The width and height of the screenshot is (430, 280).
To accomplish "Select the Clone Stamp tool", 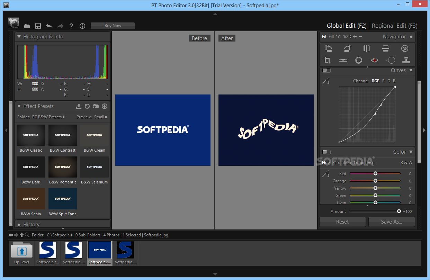I will [406, 60].
